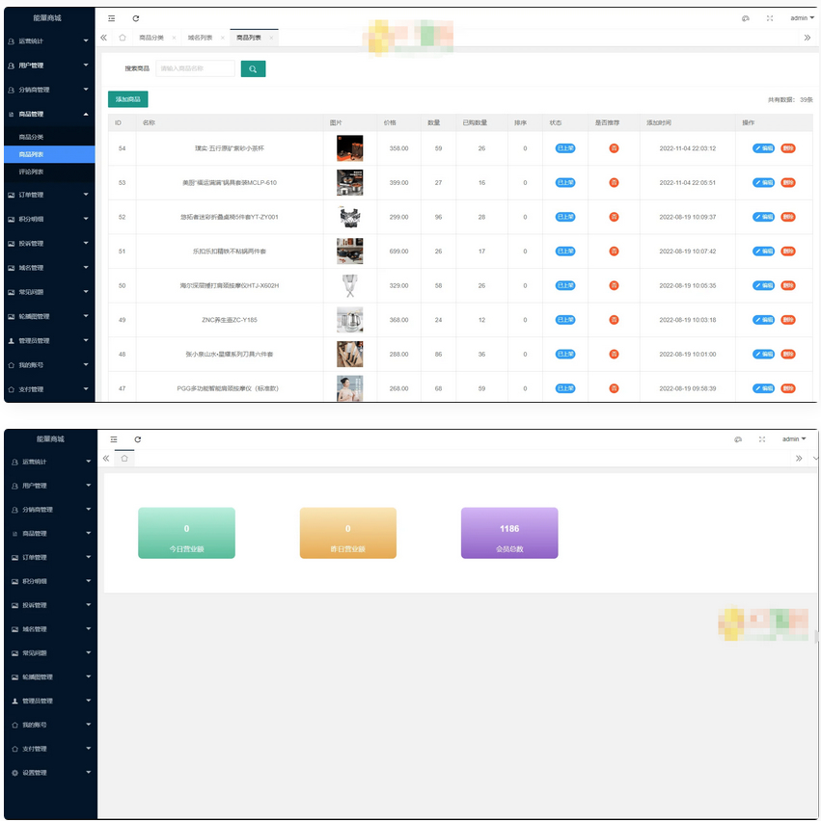
Task: Toggle sidebar menu icon in top window
Action: 111,18
